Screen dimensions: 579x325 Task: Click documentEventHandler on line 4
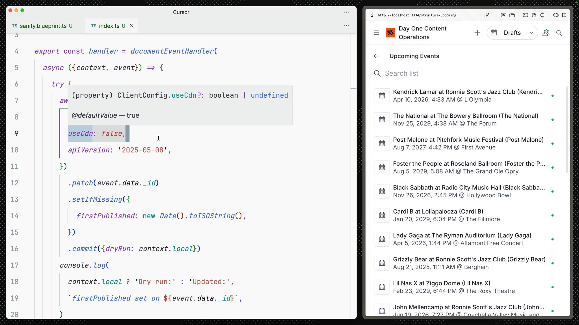[172, 51]
